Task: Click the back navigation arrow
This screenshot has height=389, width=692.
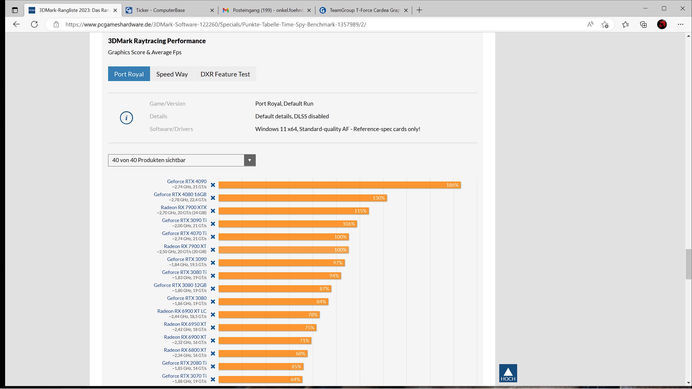Action: point(16,24)
